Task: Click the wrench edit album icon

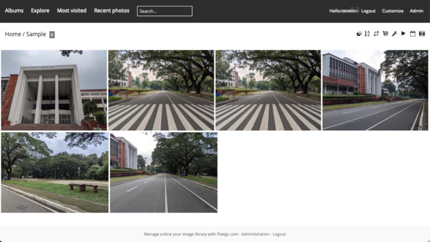Action: click(x=395, y=34)
